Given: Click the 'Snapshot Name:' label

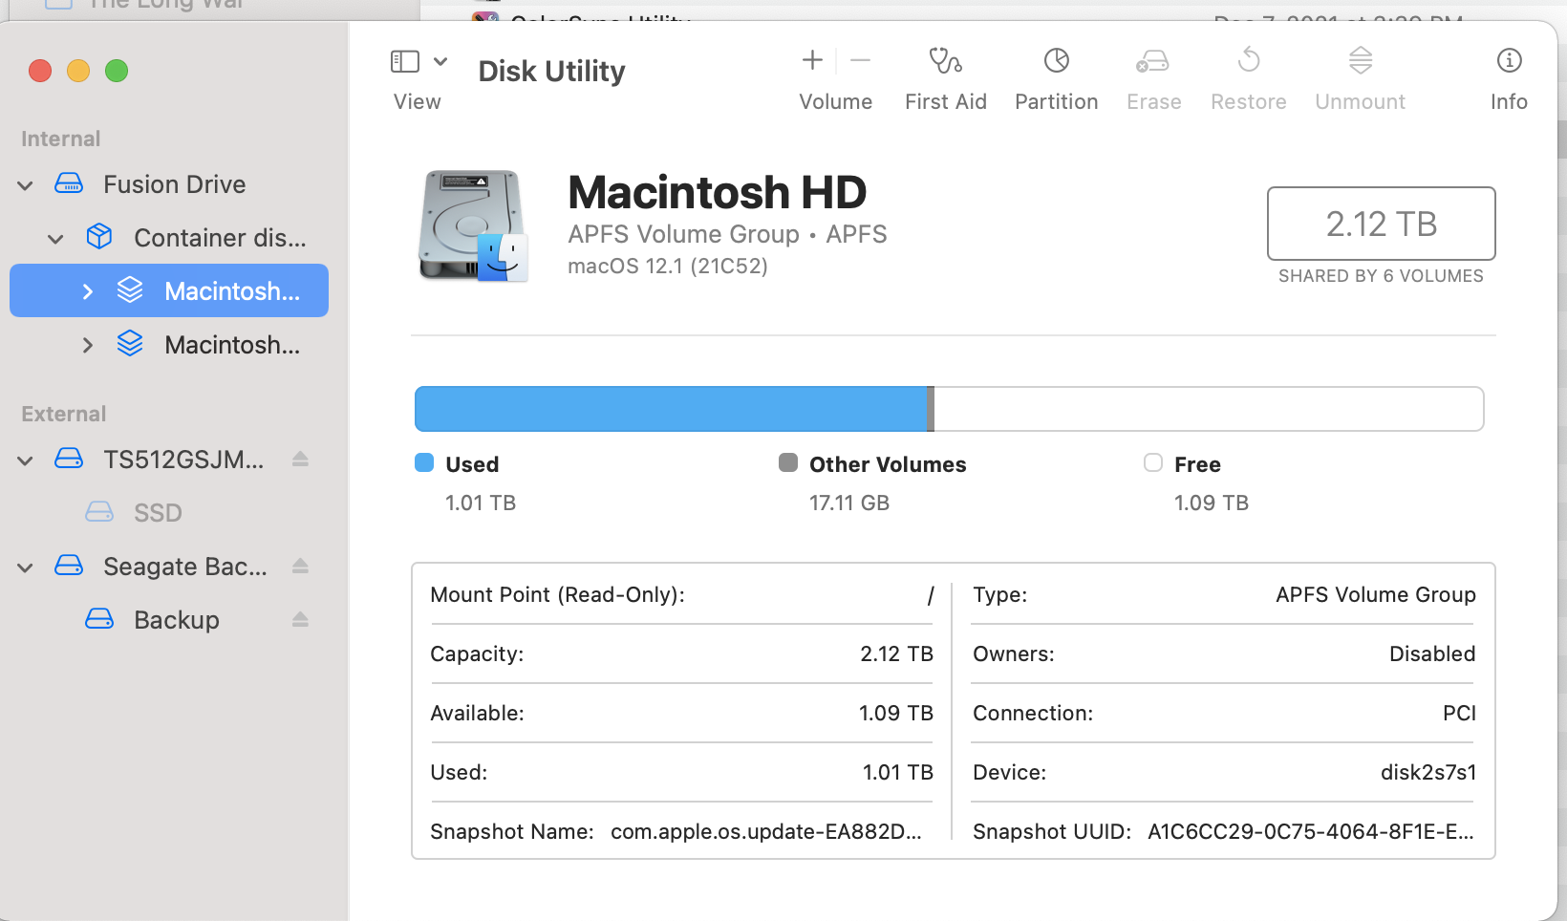Looking at the screenshot, I should (x=512, y=832).
